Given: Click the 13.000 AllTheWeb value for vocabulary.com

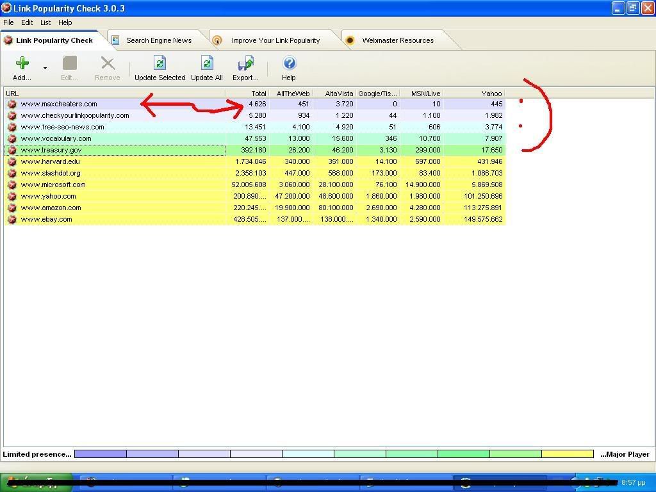Looking at the screenshot, I should pos(299,138).
